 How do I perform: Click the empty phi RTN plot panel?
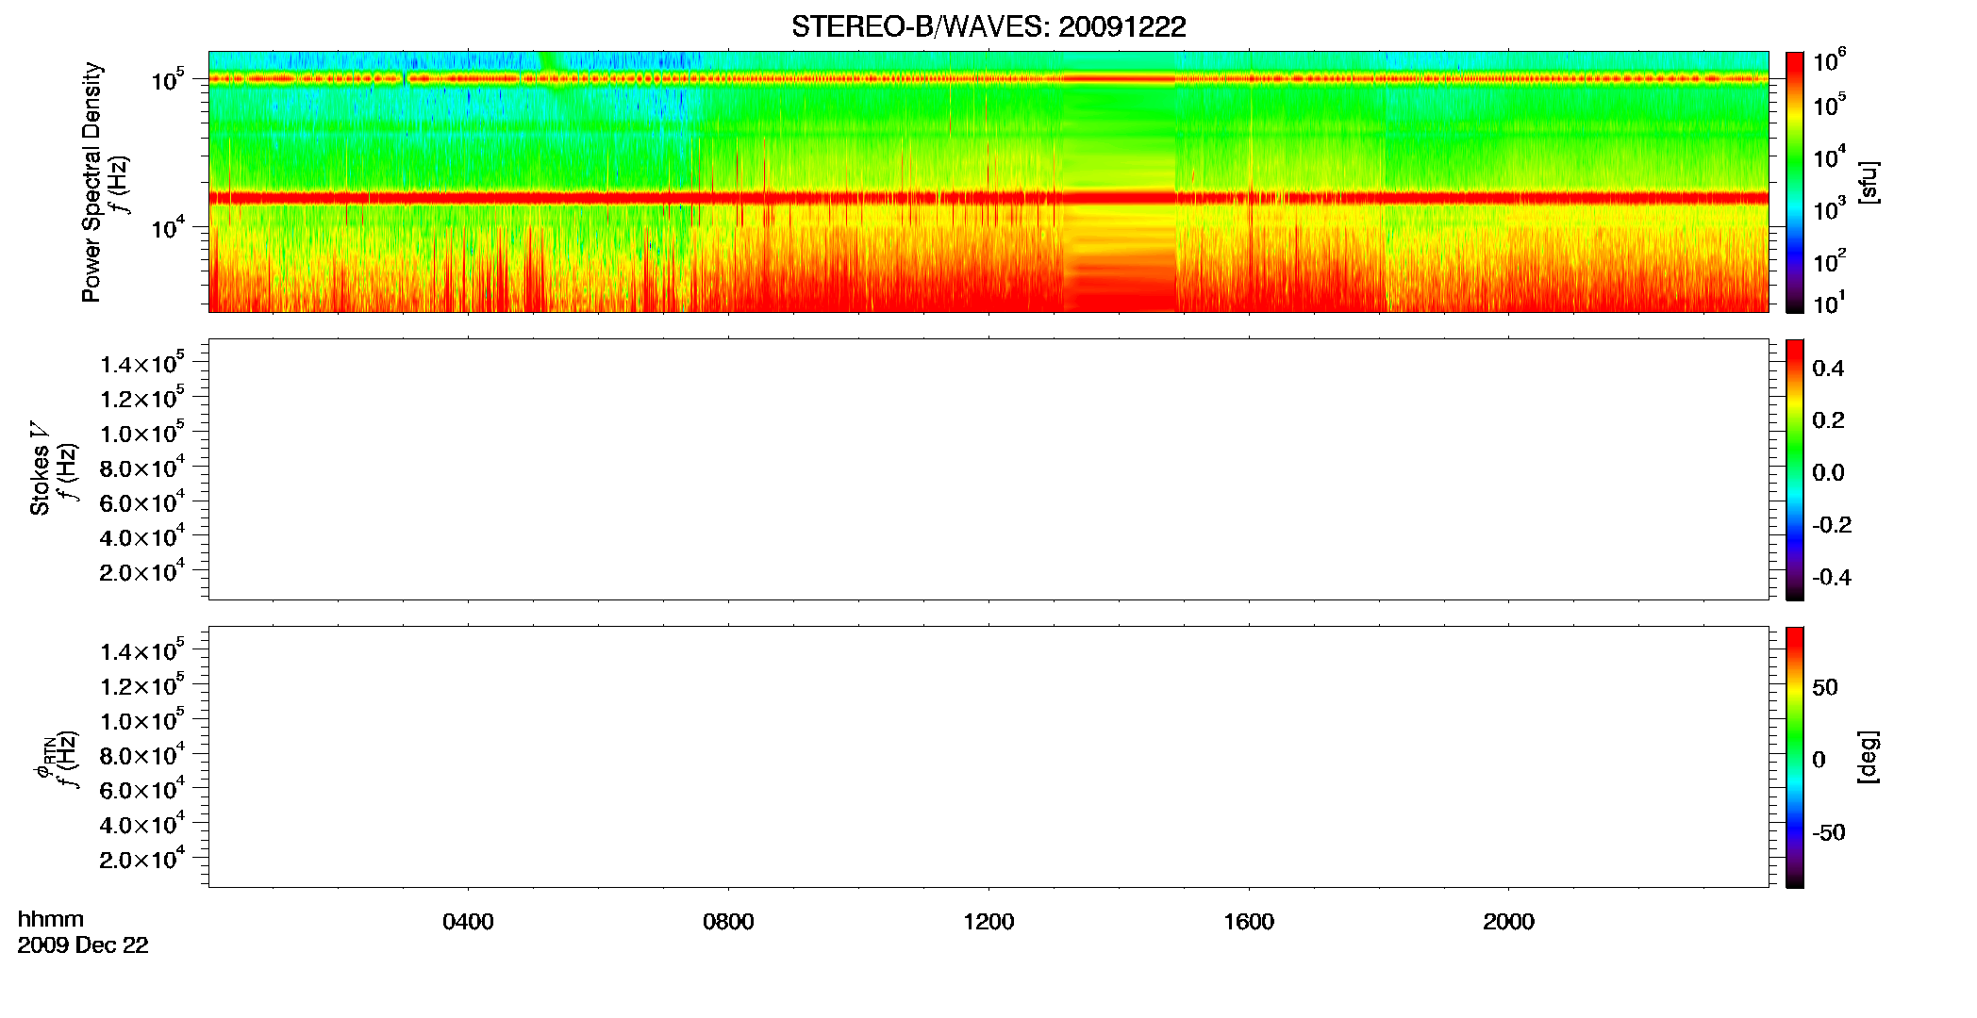tap(988, 757)
